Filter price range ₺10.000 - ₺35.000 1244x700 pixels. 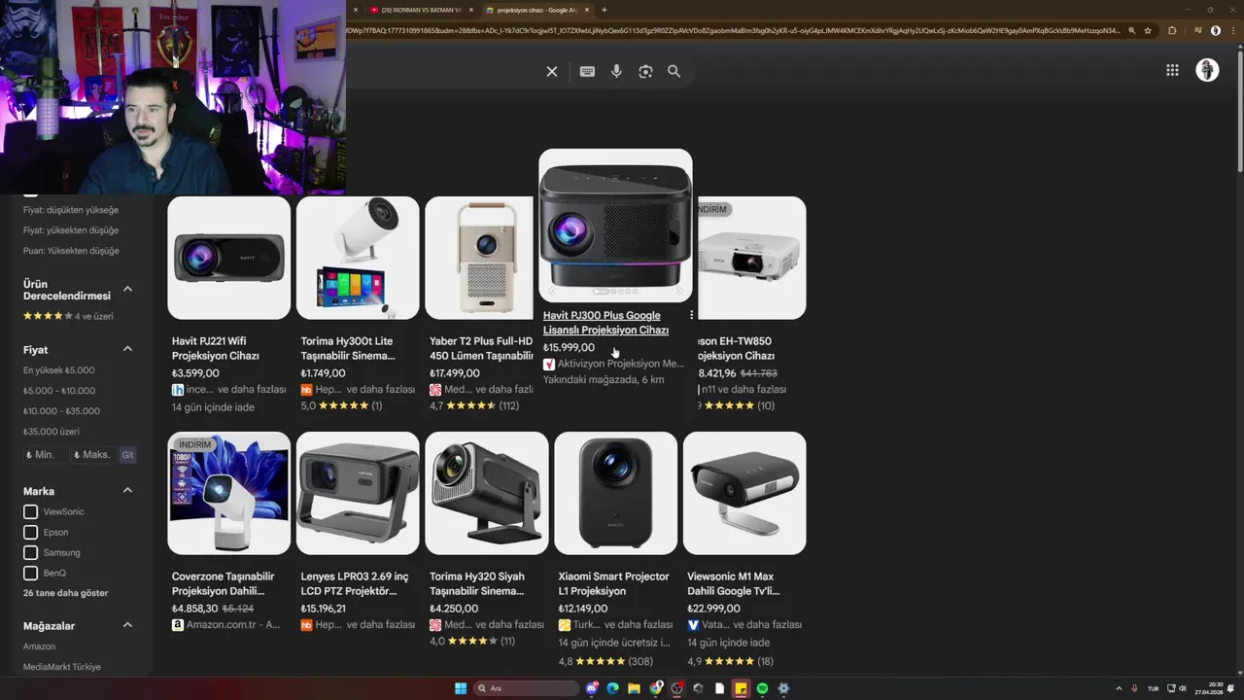[x=61, y=411]
